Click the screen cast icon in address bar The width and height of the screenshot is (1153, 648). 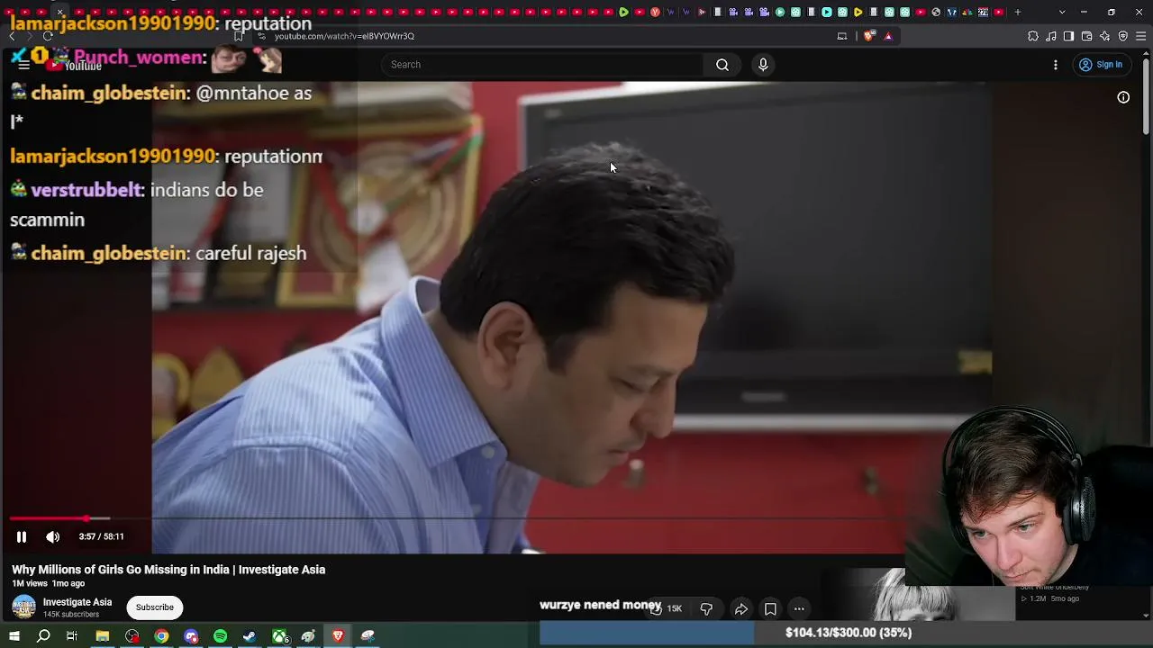pyautogui.click(x=842, y=36)
